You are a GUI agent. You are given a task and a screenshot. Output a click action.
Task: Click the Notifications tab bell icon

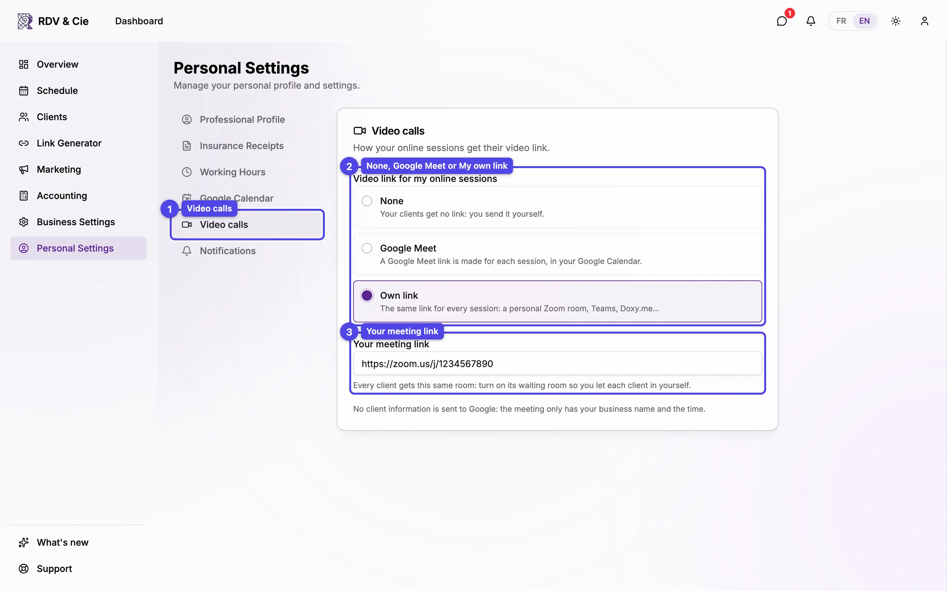pyautogui.click(x=187, y=251)
